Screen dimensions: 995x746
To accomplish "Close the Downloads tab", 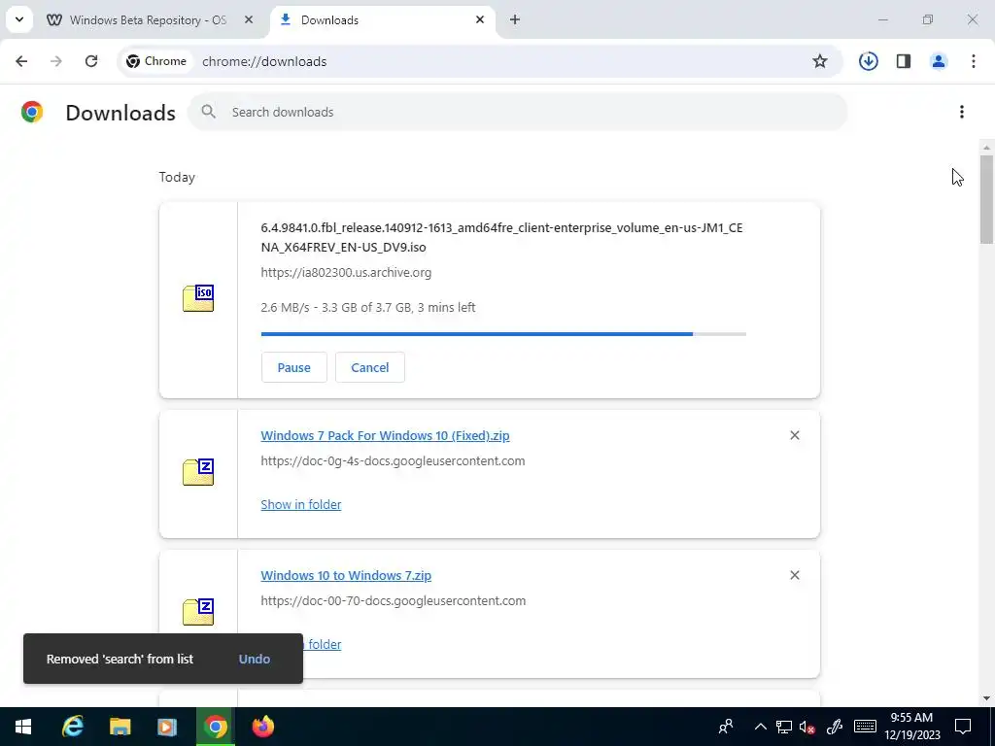I will pyautogui.click(x=480, y=20).
